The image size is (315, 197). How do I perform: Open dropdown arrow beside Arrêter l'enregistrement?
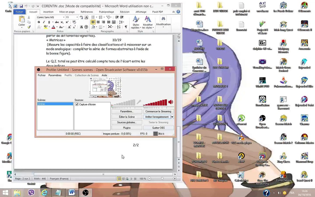pos(172,117)
